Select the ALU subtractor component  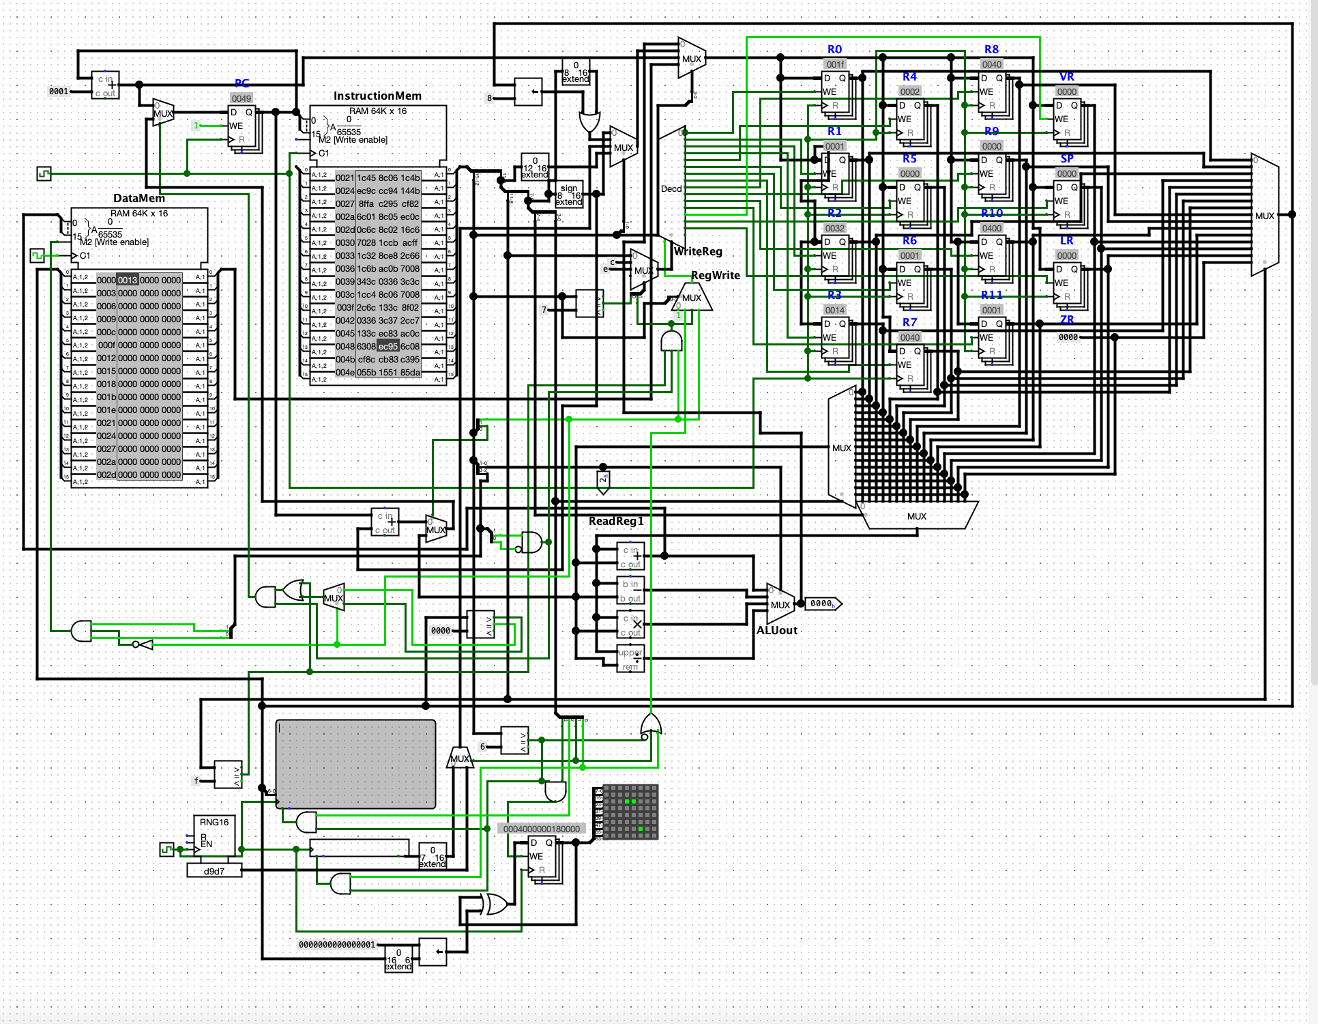(630, 591)
